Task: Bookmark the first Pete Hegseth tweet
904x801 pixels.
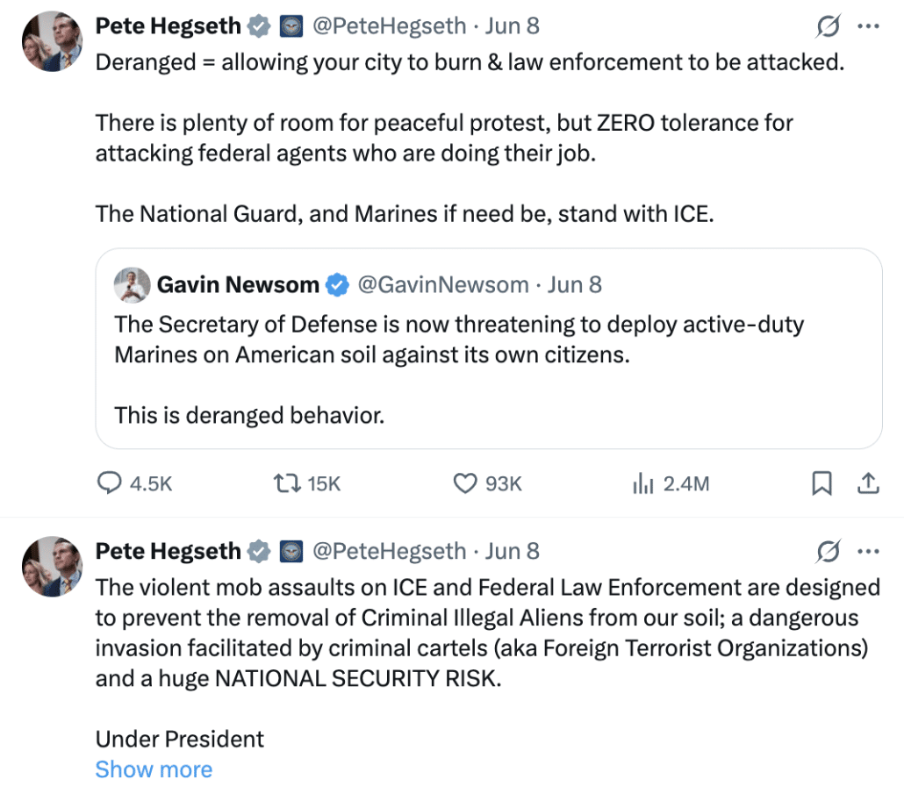Action: tap(821, 483)
